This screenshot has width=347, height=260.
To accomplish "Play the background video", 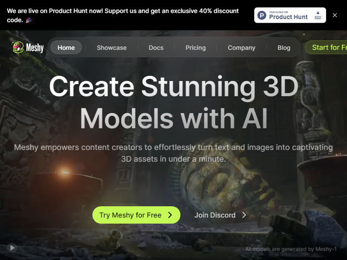I will pos(12,248).
